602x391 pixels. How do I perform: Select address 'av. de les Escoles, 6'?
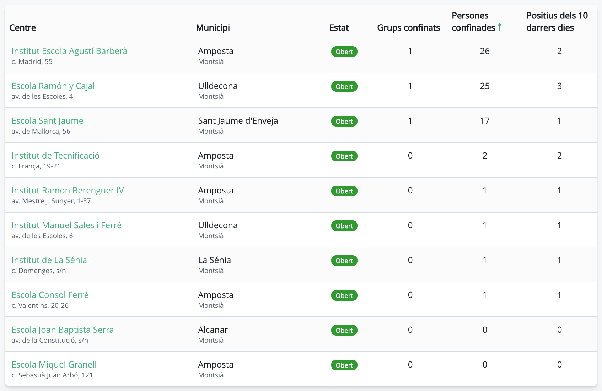42,236
